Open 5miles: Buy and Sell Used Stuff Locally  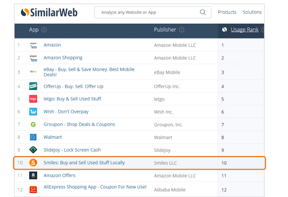pos(84,163)
